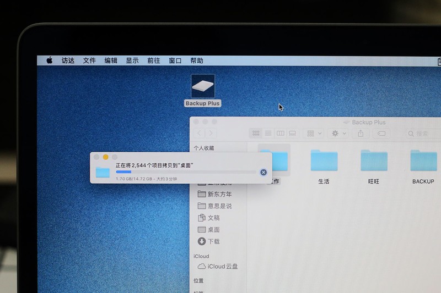Screen dimensions: 441x293
Task: Open the 文件 menu
Action: pyautogui.click(x=89, y=60)
